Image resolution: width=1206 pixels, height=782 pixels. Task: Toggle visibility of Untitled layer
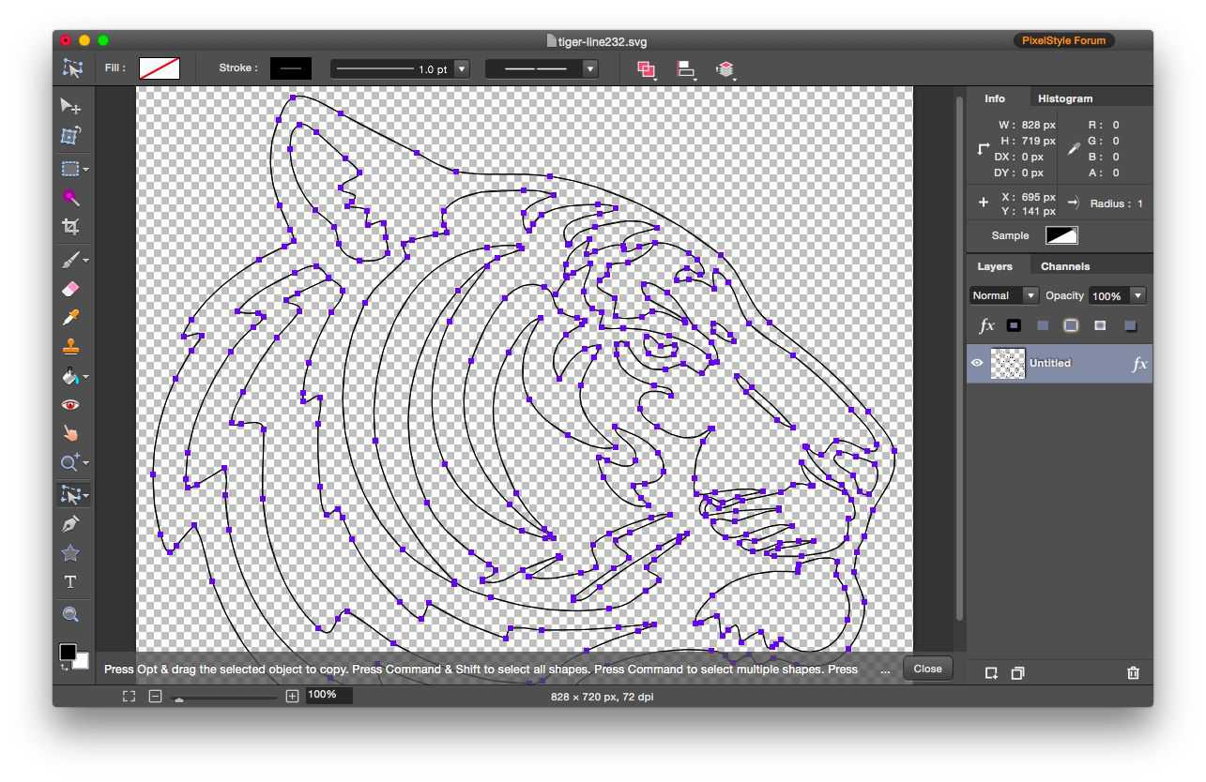click(977, 363)
